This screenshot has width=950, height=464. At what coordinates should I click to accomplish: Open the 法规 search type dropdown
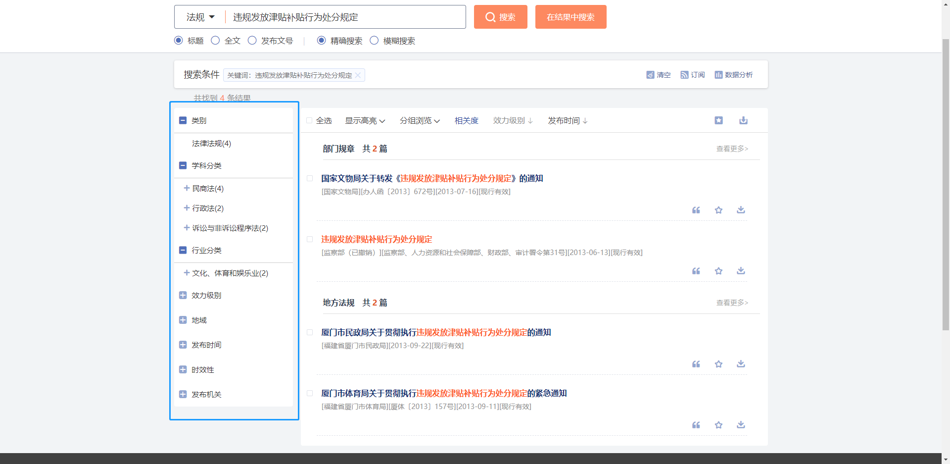200,17
